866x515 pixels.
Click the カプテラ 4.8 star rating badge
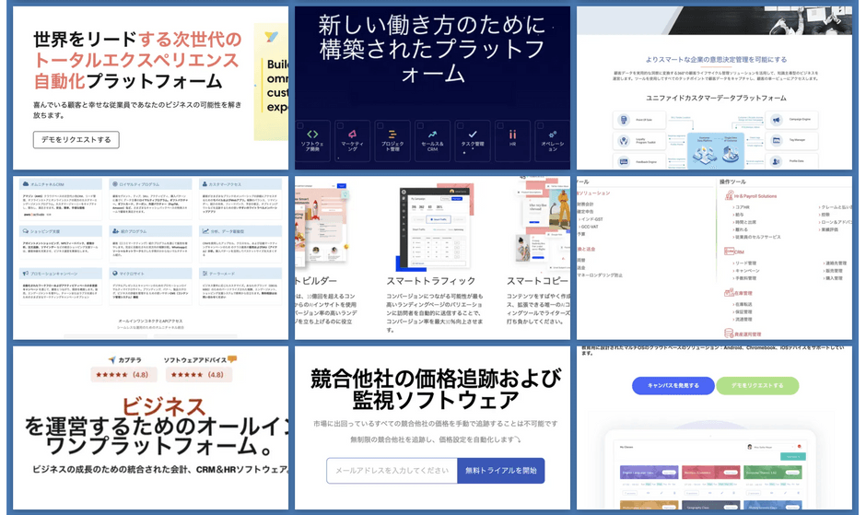pyautogui.click(x=123, y=374)
